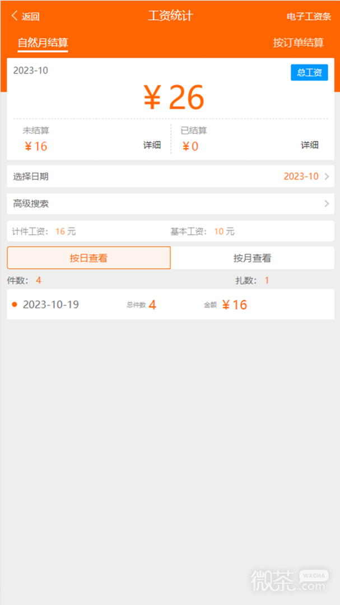Open 详细 for 未结算 amount

152,146
